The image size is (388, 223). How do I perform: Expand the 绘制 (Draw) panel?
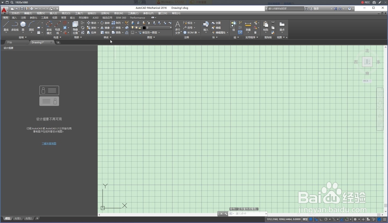point(23,37)
